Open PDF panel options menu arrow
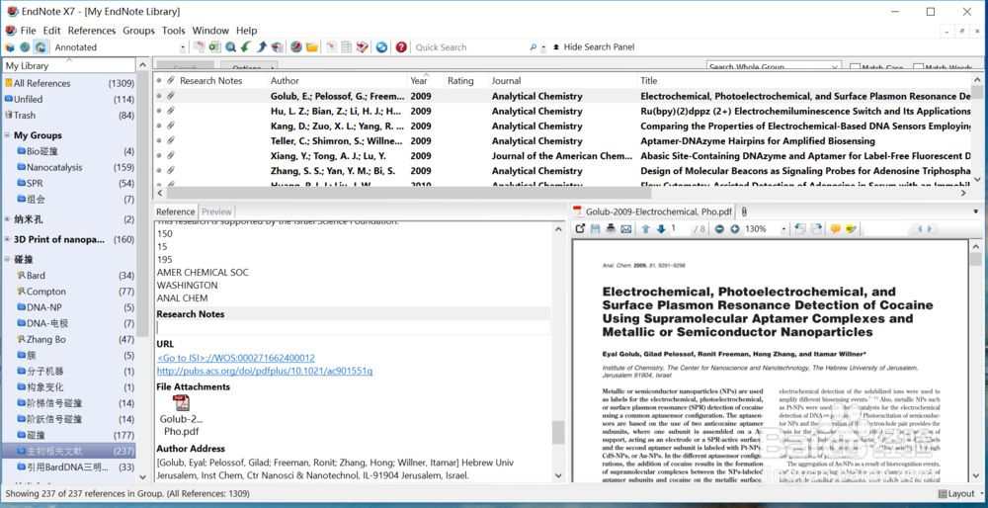 click(976, 212)
